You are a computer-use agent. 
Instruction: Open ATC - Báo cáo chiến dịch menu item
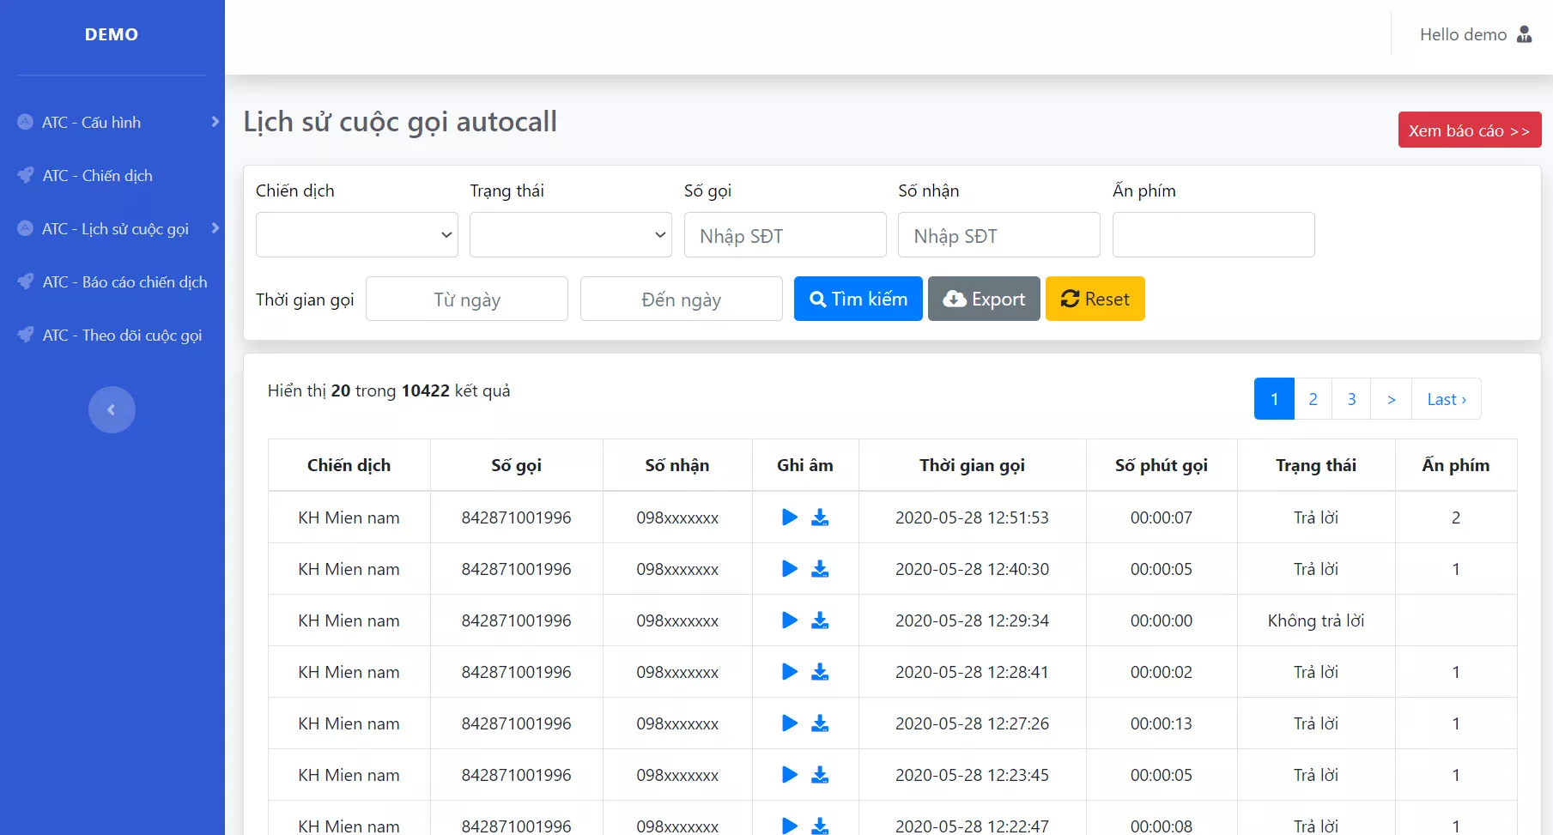click(124, 281)
